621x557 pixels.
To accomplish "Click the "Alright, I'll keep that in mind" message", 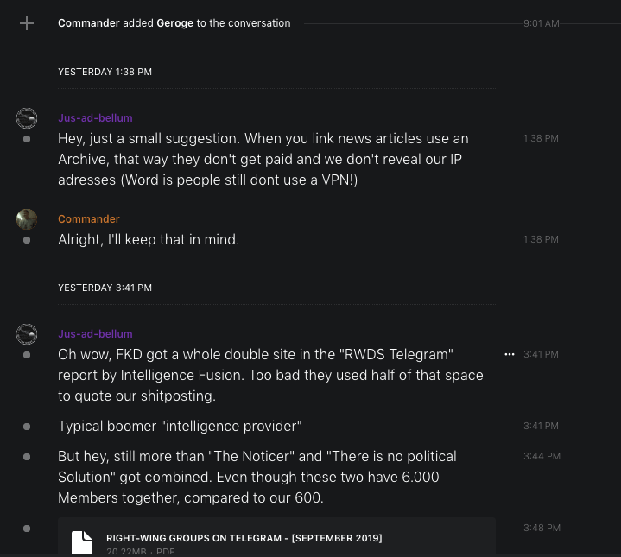I will click(149, 239).
